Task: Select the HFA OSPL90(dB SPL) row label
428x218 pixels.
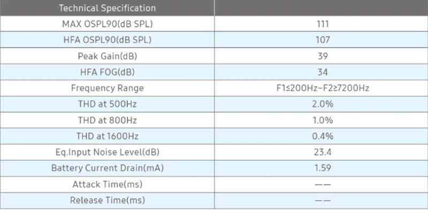Action: point(107,40)
